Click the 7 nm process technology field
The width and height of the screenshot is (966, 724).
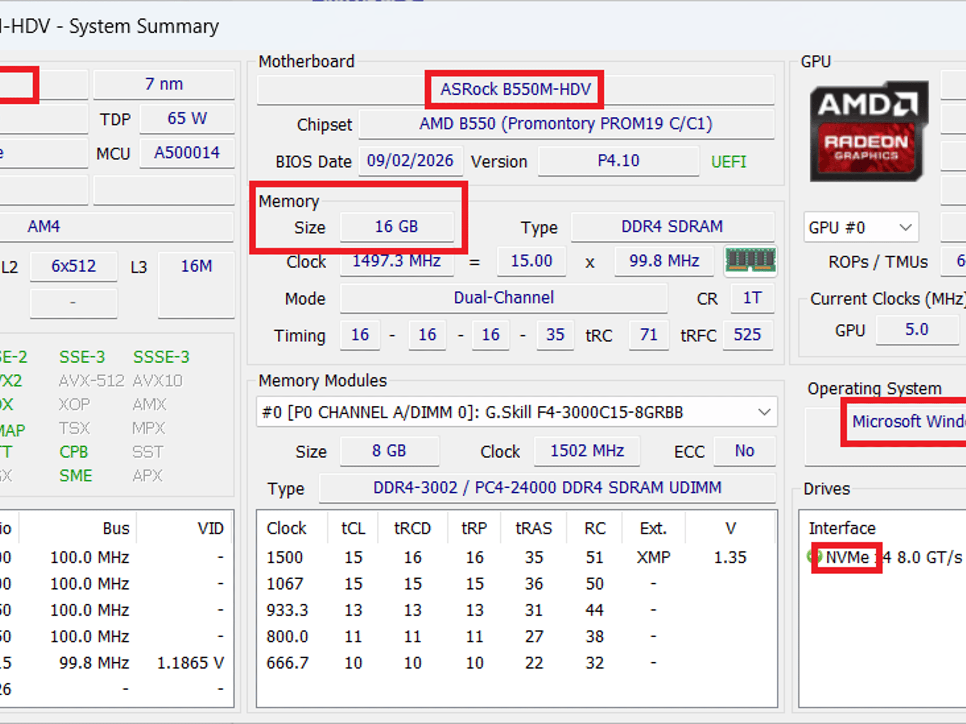[x=164, y=84]
